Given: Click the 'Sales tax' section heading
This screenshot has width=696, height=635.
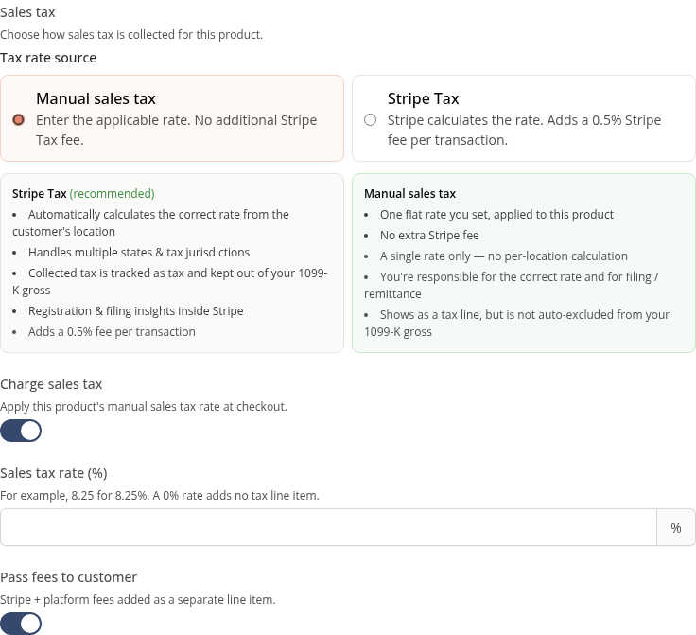Looking at the screenshot, I should [x=27, y=12].
